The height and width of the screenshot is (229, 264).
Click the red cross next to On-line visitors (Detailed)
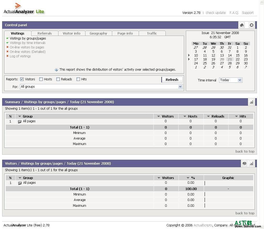tap(7, 52)
